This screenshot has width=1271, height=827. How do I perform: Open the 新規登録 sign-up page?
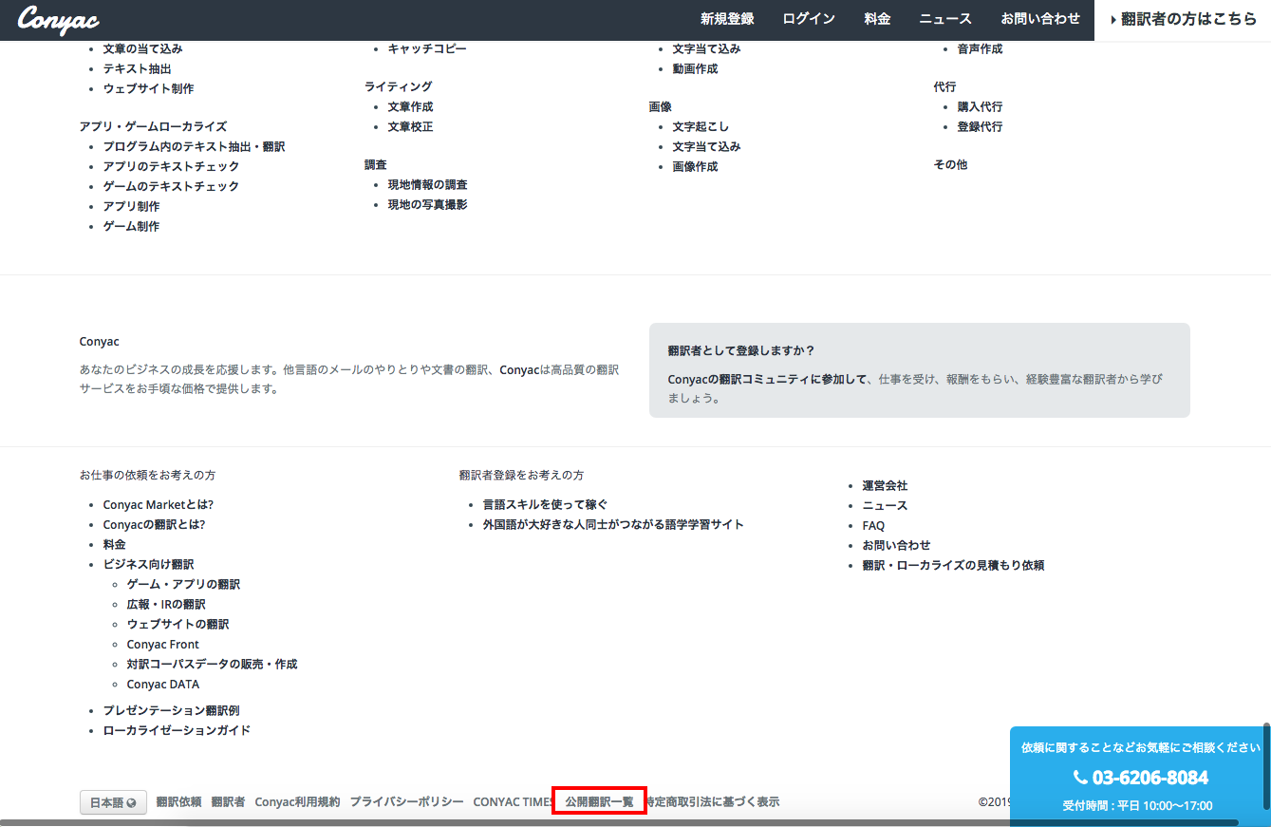click(x=727, y=19)
